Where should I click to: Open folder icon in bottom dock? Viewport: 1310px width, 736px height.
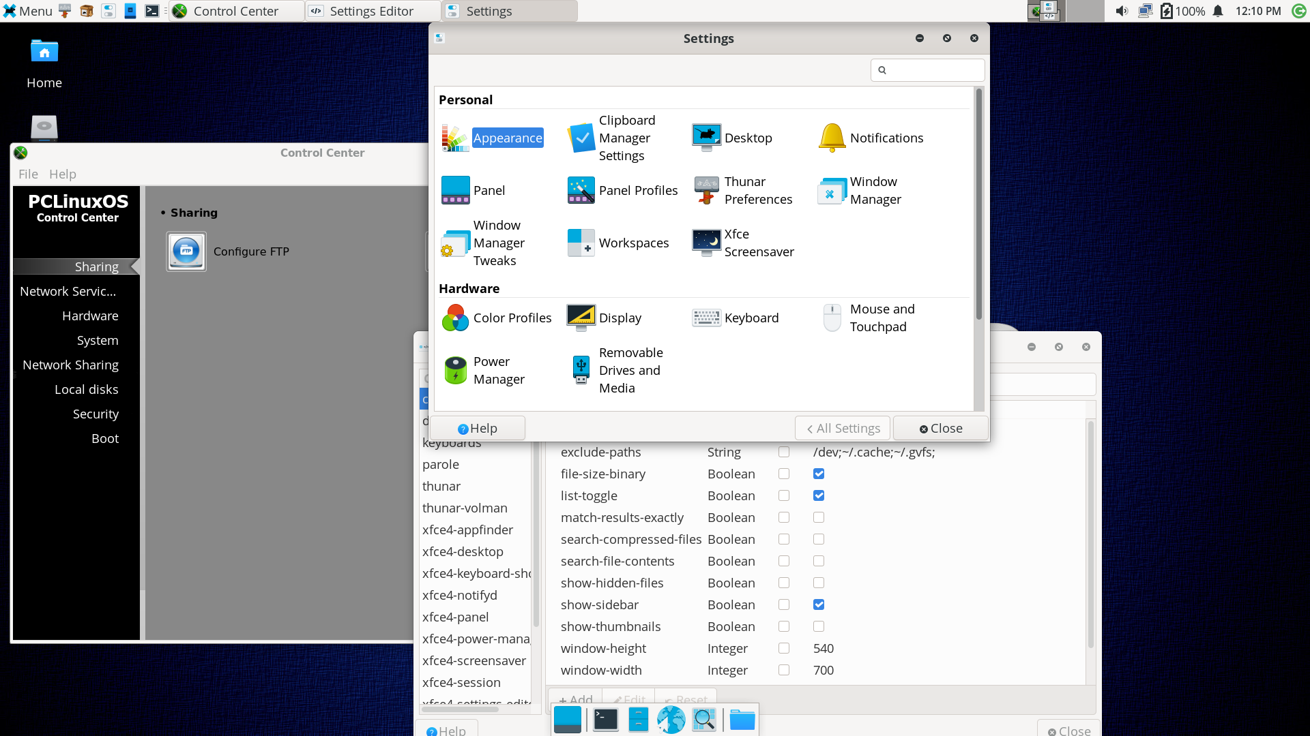pos(742,720)
